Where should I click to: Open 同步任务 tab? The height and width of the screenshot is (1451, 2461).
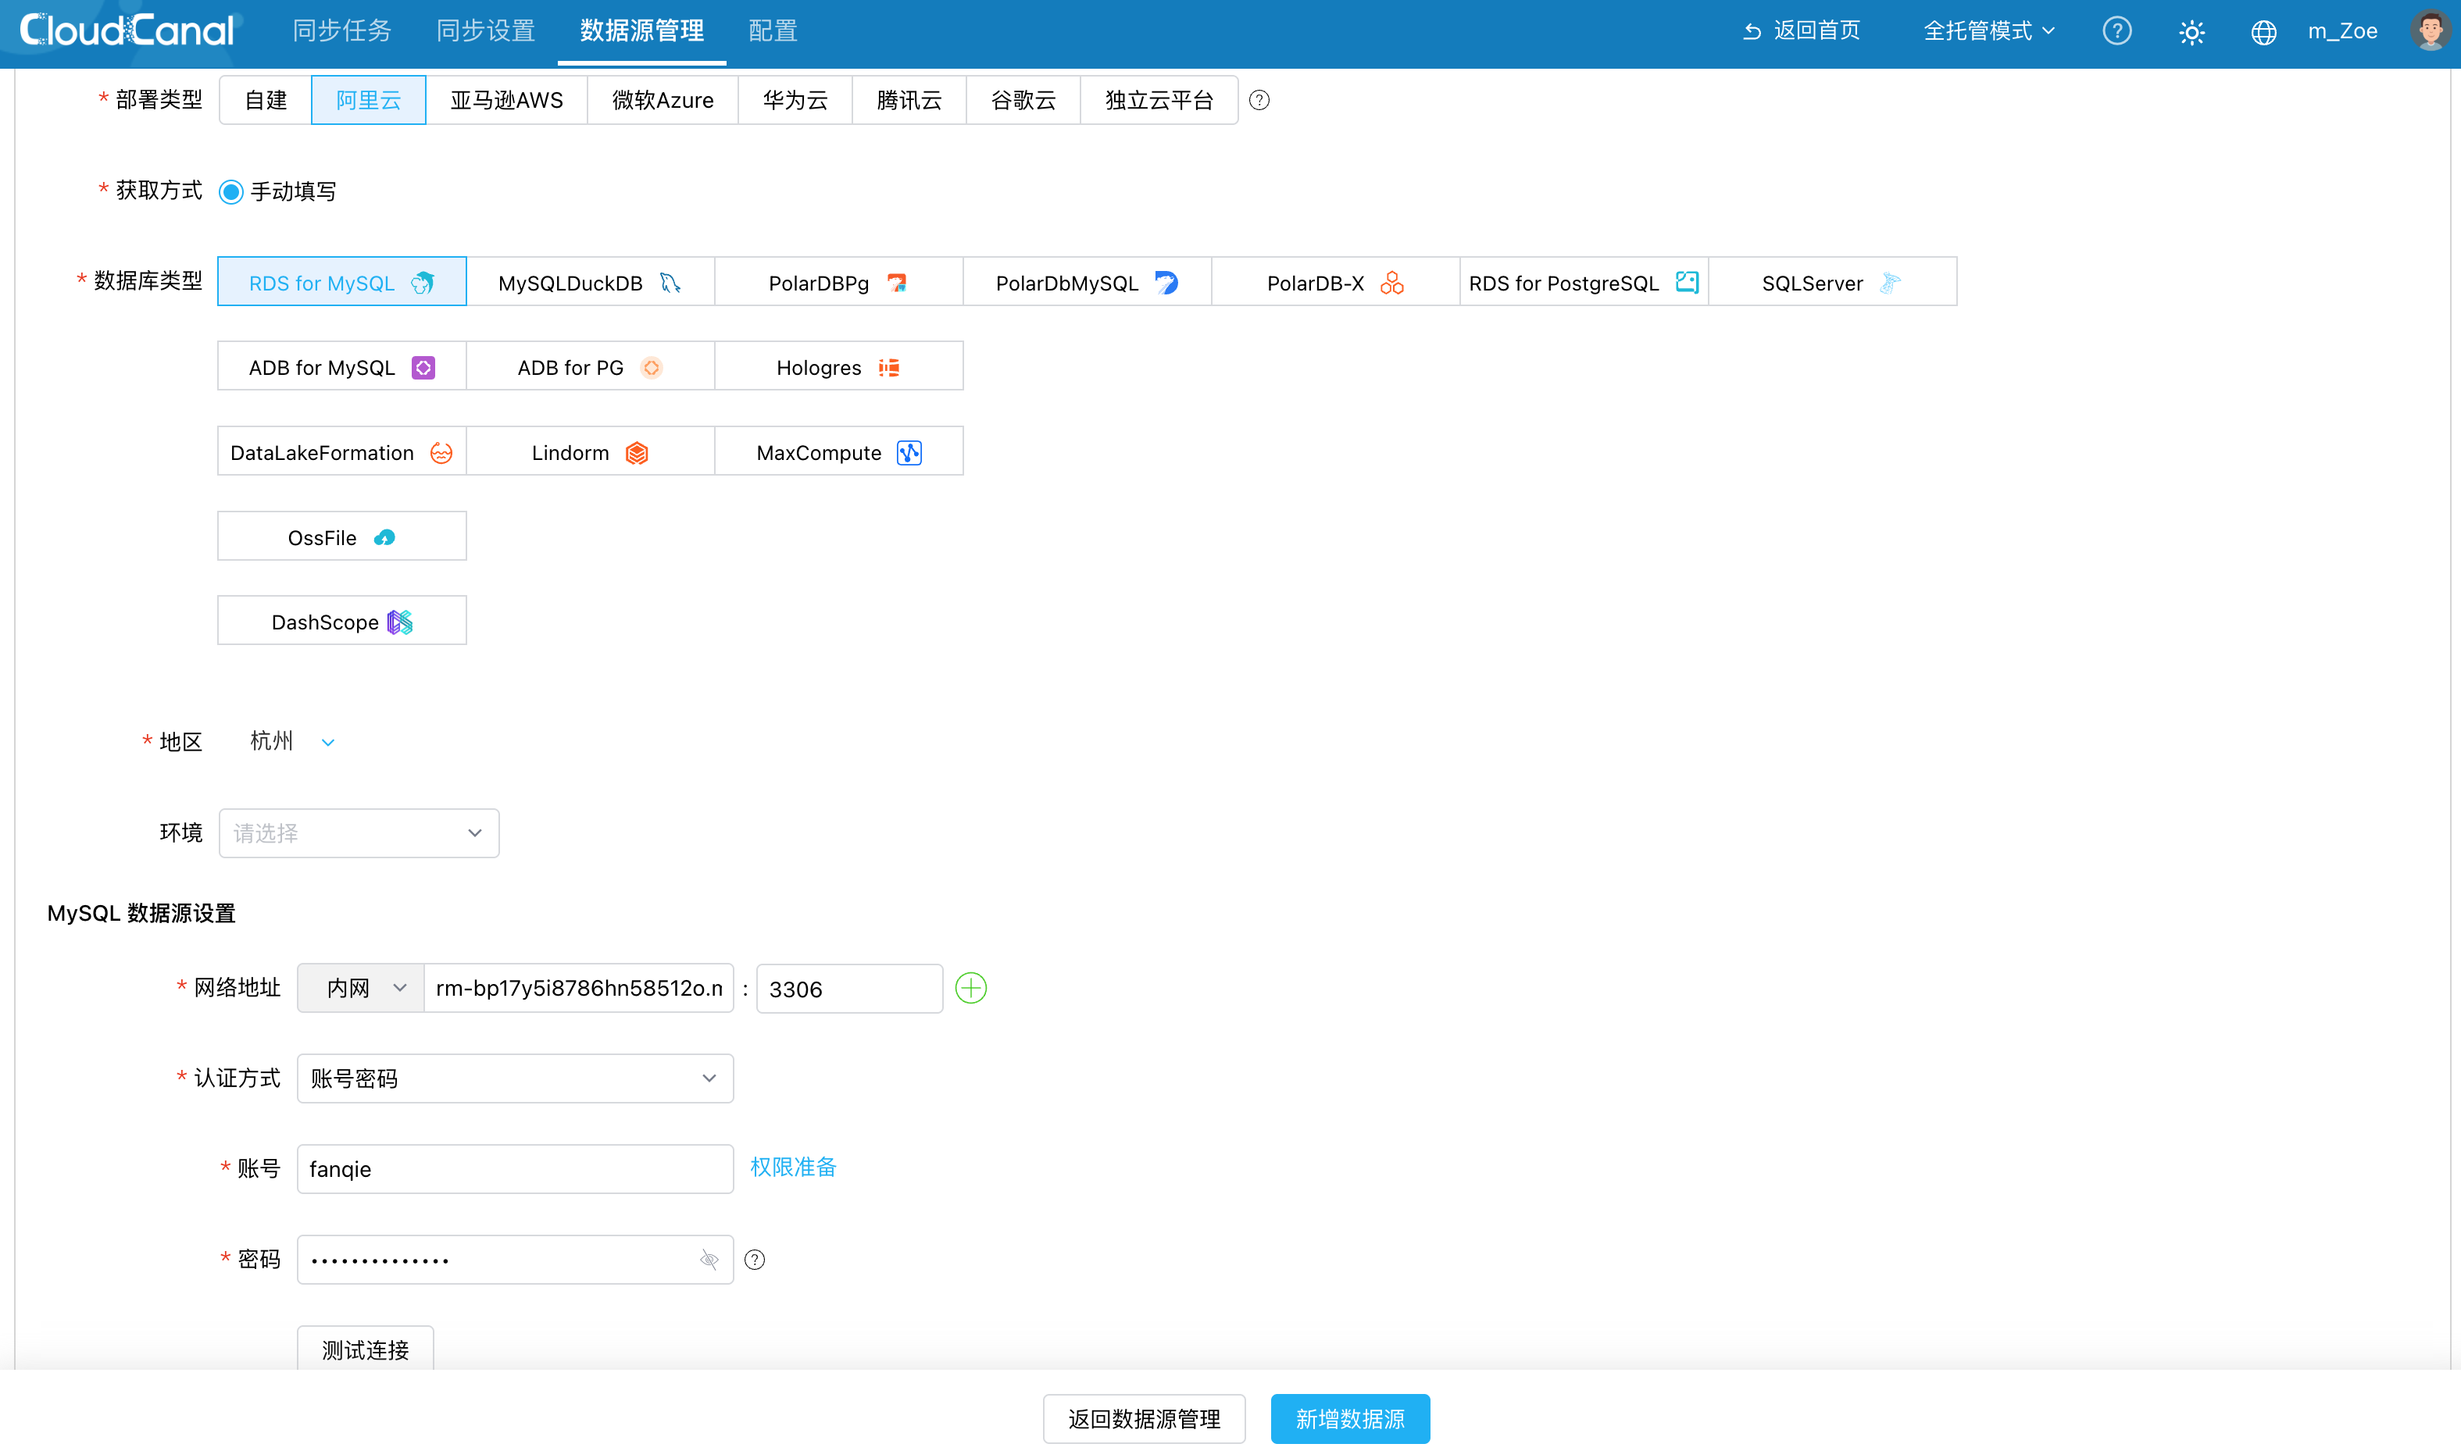pos(342,31)
